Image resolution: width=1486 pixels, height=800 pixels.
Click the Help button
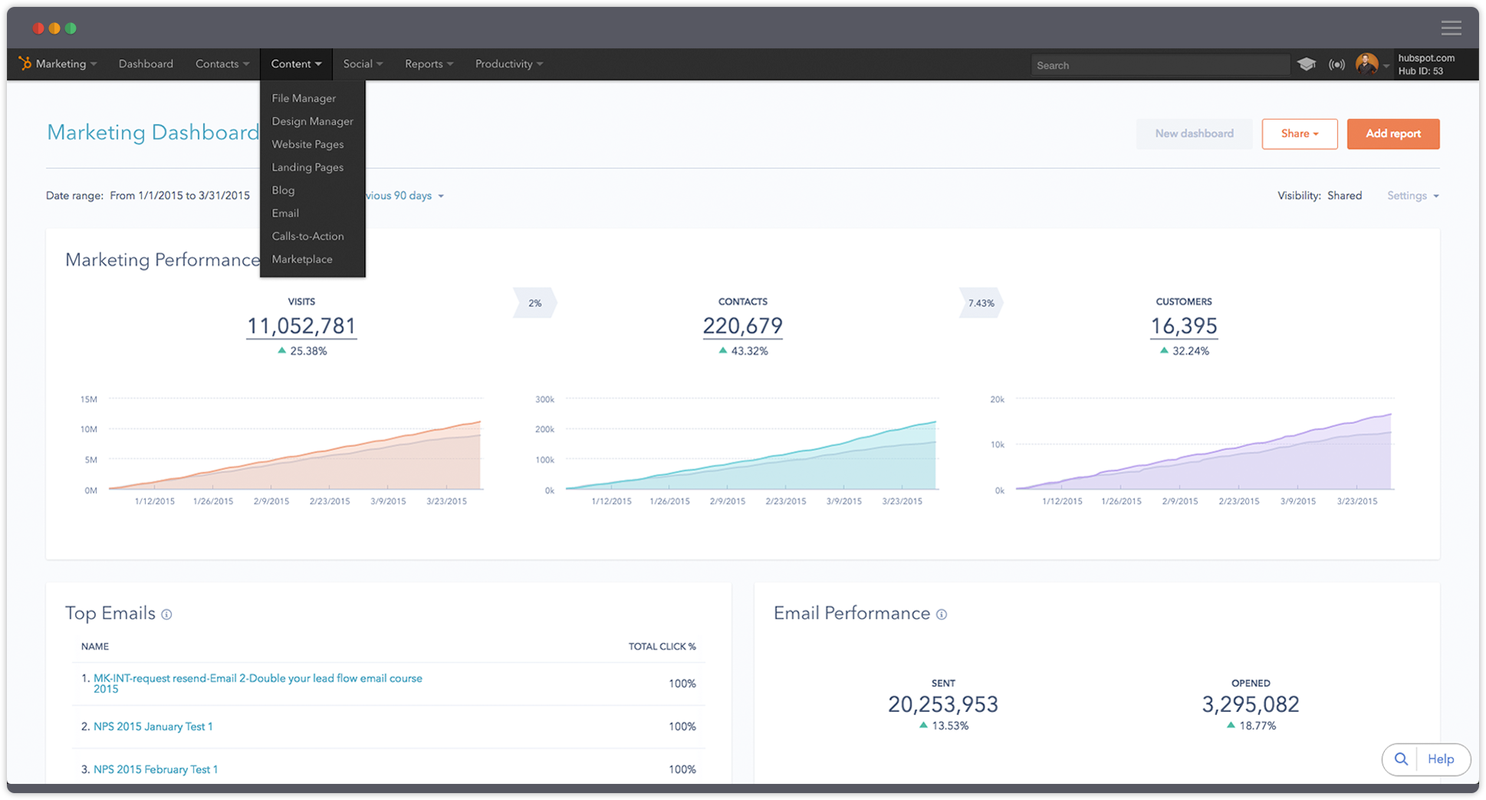pos(1441,759)
